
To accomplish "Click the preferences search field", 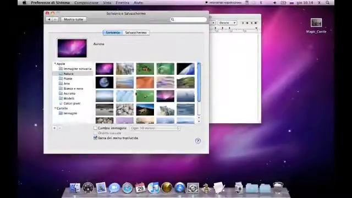I will click(x=188, y=20).
